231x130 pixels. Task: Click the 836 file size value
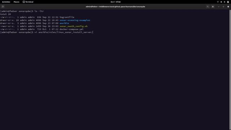39,17
